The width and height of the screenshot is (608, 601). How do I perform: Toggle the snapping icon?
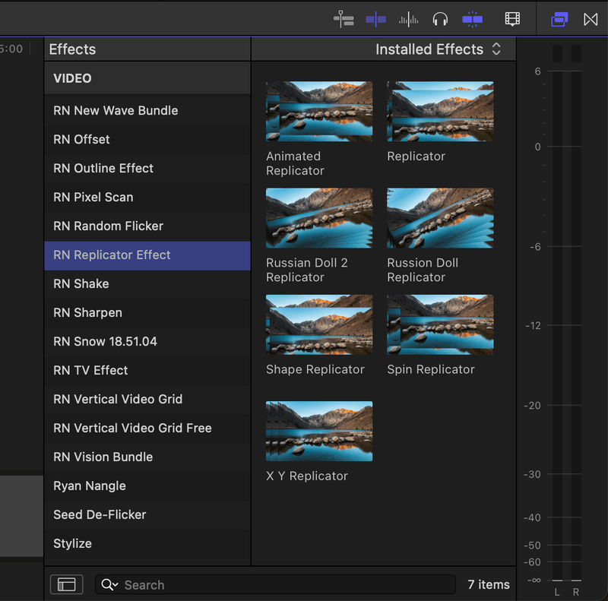coord(472,19)
